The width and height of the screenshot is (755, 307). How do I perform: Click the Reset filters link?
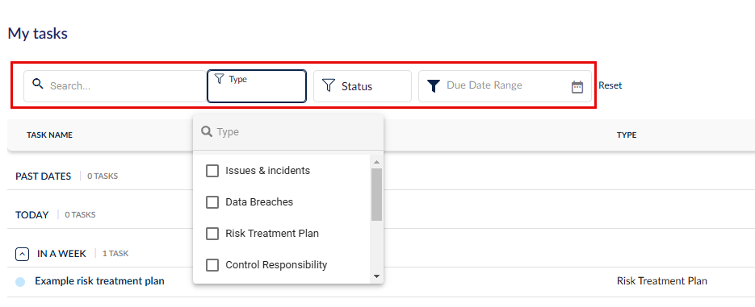click(x=610, y=85)
